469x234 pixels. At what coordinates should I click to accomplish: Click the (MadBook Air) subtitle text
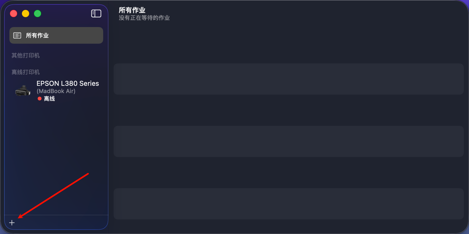click(x=56, y=91)
